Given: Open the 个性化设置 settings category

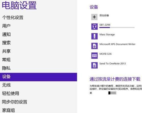Looking at the screenshot, I should click(x=13, y=18).
